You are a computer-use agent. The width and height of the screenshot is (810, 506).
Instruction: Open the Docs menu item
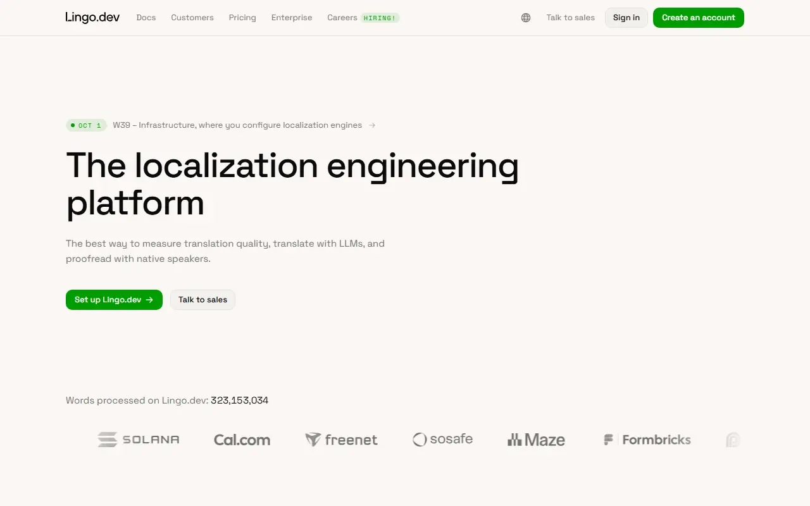coord(146,18)
